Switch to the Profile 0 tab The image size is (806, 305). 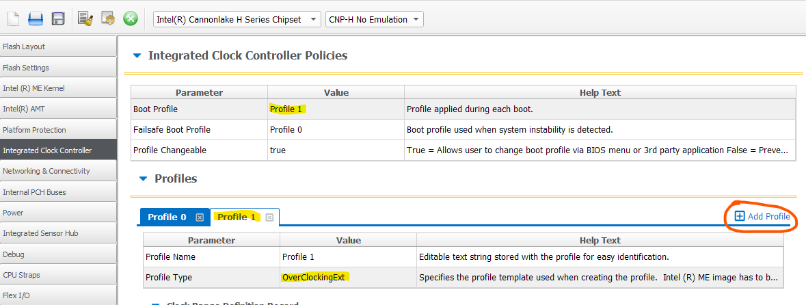pyautogui.click(x=167, y=217)
